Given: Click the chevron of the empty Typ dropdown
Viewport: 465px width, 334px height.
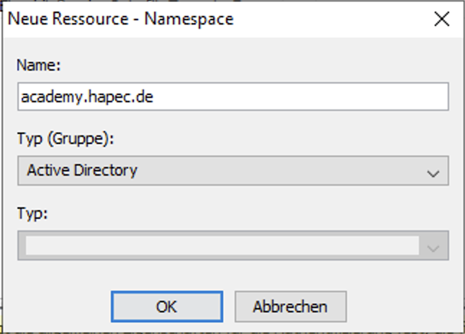Looking at the screenshot, I should [433, 248].
